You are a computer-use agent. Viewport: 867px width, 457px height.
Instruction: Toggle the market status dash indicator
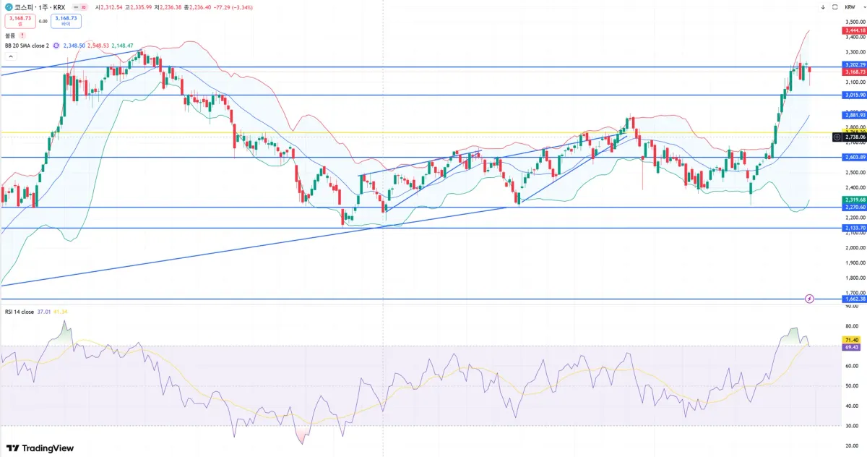[76, 7]
